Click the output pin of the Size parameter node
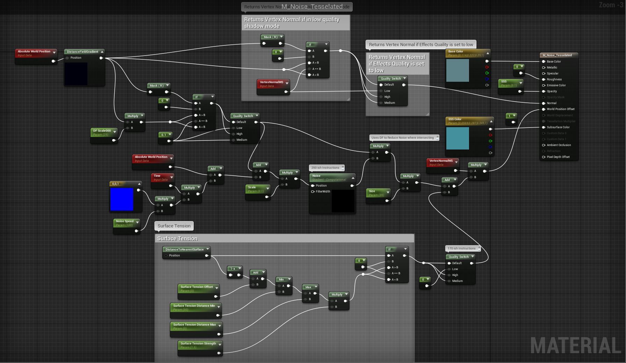 387,201
